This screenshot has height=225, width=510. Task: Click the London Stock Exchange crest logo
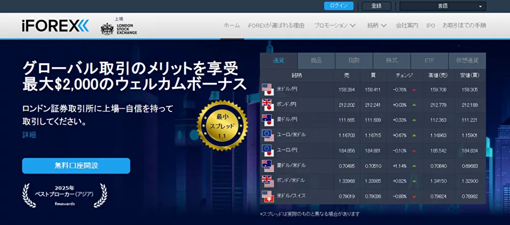click(x=107, y=29)
